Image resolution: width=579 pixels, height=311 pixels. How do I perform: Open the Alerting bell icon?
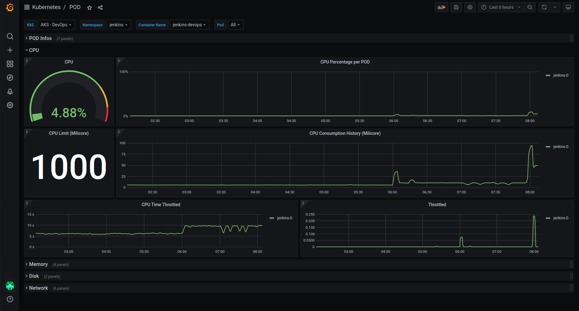click(10, 91)
